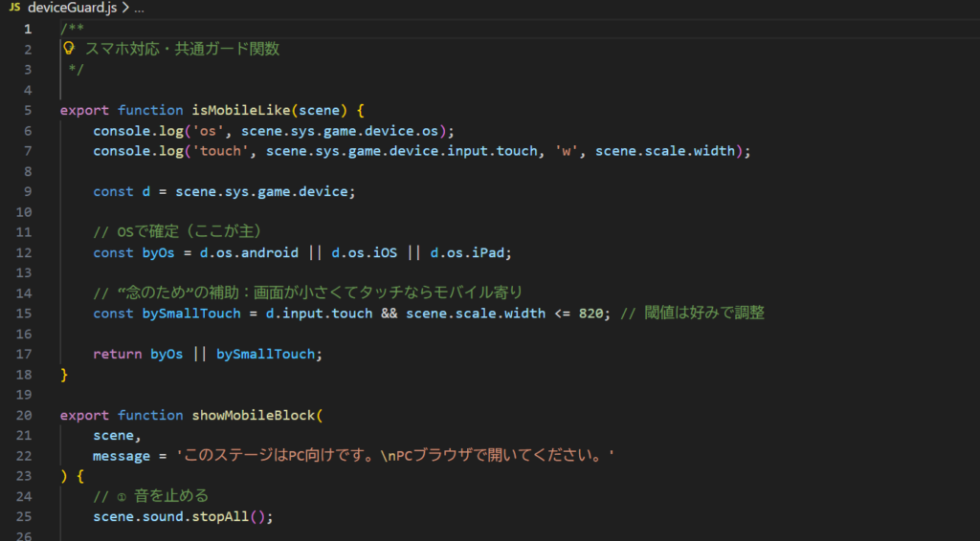Select line number 5 in the gutter
The image size is (980, 541).
pyautogui.click(x=28, y=110)
